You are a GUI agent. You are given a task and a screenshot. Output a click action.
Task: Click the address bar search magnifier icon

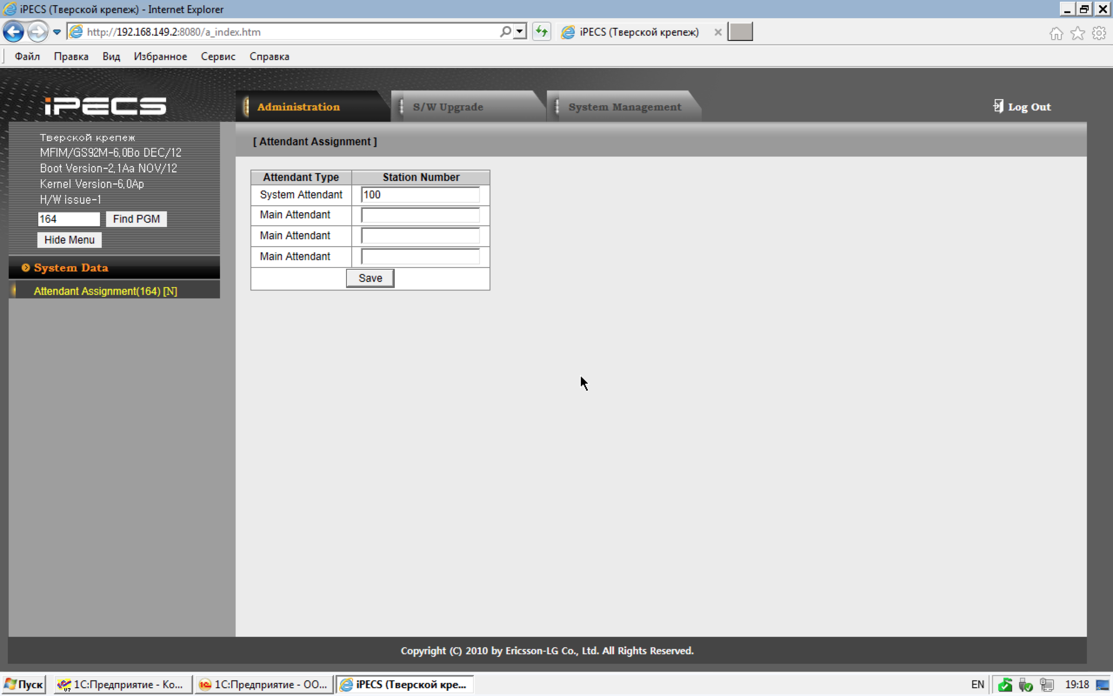click(x=506, y=32)
